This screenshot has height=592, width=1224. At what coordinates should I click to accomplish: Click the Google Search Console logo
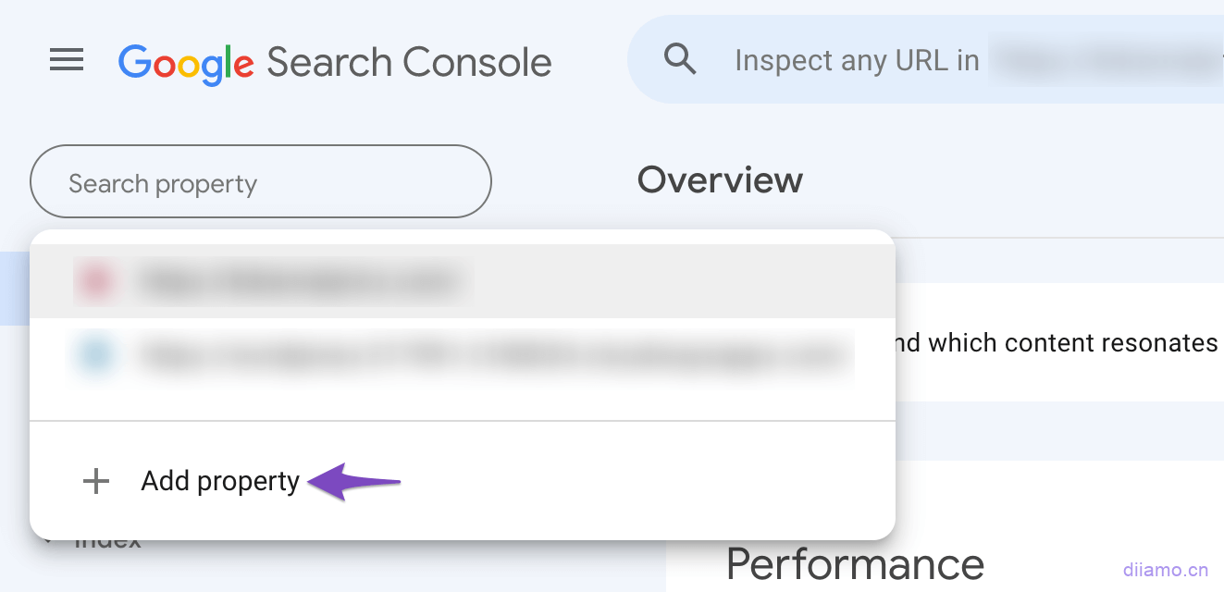[x=335, y=61]
